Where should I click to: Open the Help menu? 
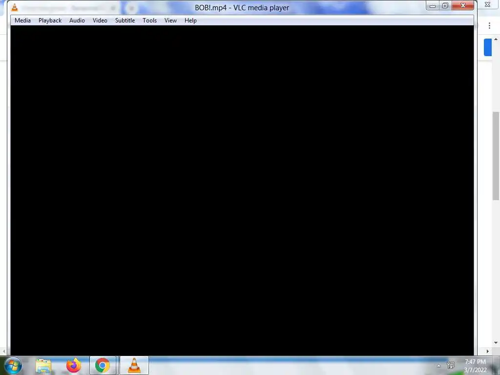click(190, 21)
